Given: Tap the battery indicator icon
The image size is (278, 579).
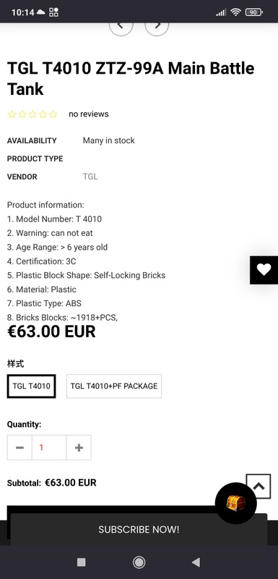Looking at the screenshot, I should 253,12.
